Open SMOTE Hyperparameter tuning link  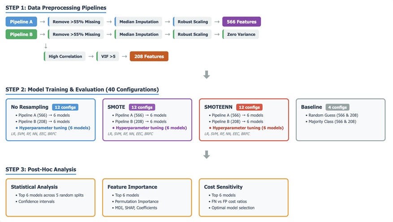point(151,128)
